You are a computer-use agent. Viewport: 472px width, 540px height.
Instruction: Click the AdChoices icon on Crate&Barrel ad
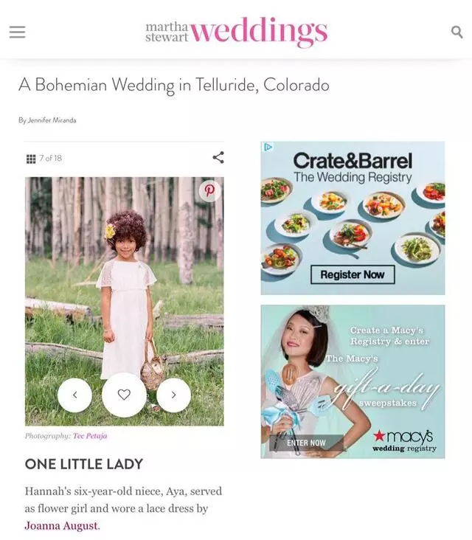click(x=268, y=148)
